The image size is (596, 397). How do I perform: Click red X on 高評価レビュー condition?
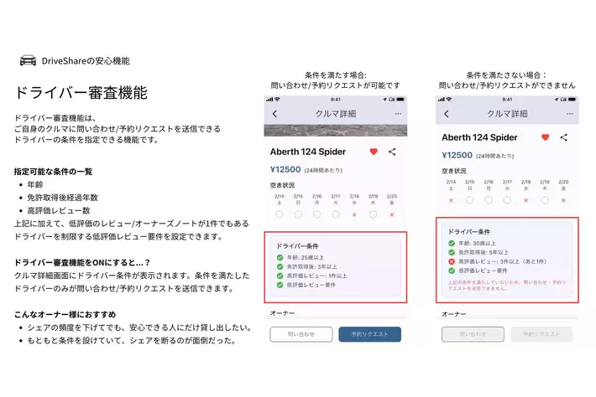pos(452,260)
